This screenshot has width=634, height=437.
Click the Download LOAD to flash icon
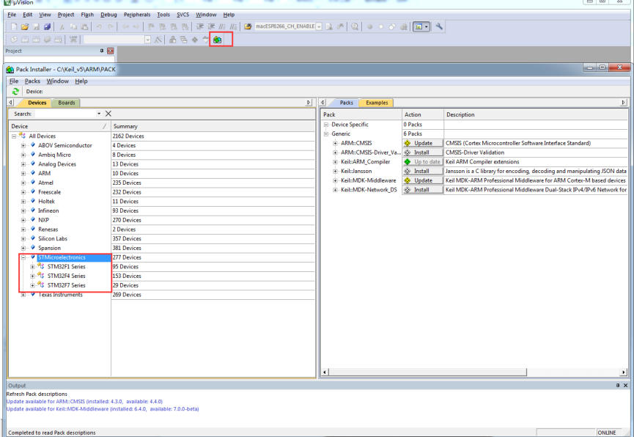73,40
